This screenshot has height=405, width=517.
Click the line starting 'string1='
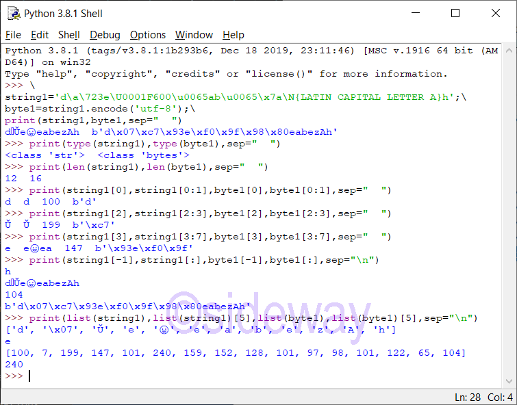[236, 97]
